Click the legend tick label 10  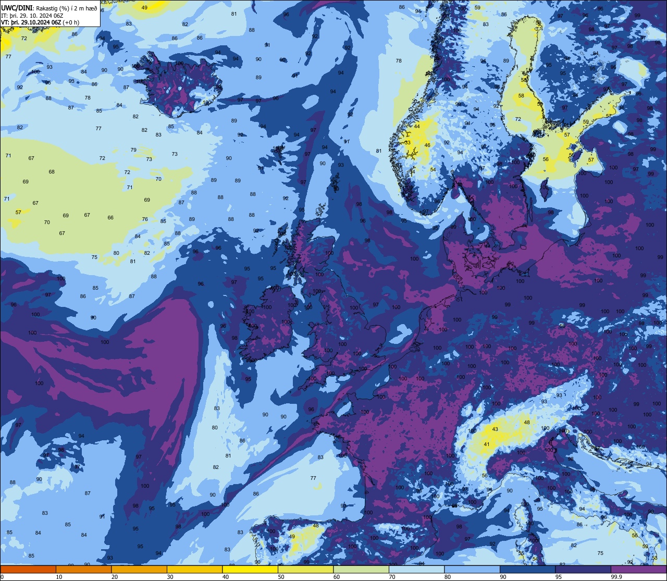click(59, 577)
